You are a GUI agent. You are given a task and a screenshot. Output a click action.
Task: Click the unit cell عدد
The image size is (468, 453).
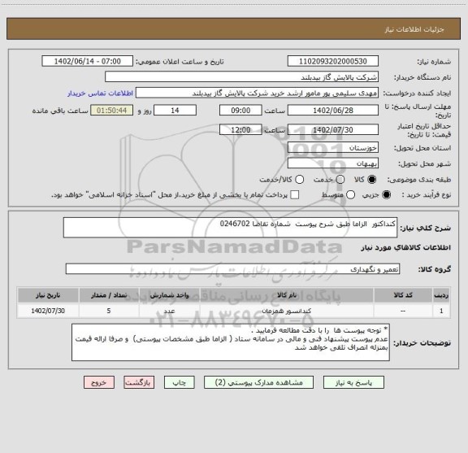[x=169, y=311]
